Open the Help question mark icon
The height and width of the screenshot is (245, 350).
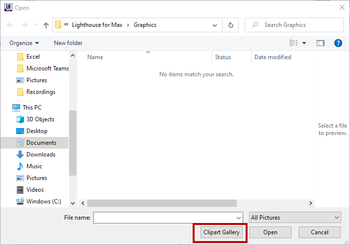(x=338, y=43)
